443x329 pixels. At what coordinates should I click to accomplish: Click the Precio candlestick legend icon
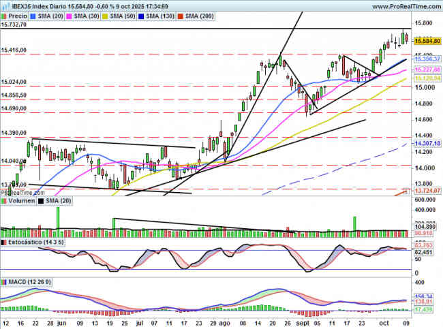pos(5,15)
